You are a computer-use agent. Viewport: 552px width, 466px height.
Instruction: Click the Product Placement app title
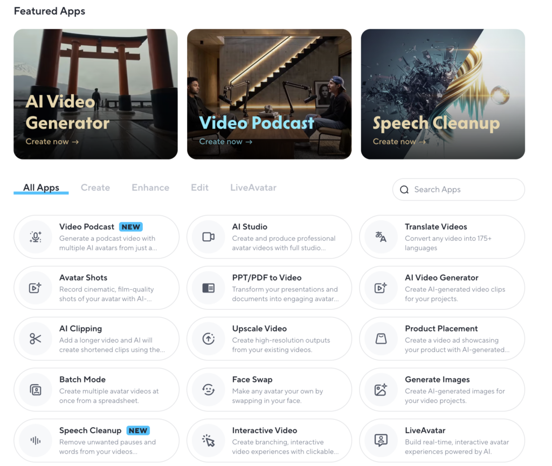pos(441,329)
